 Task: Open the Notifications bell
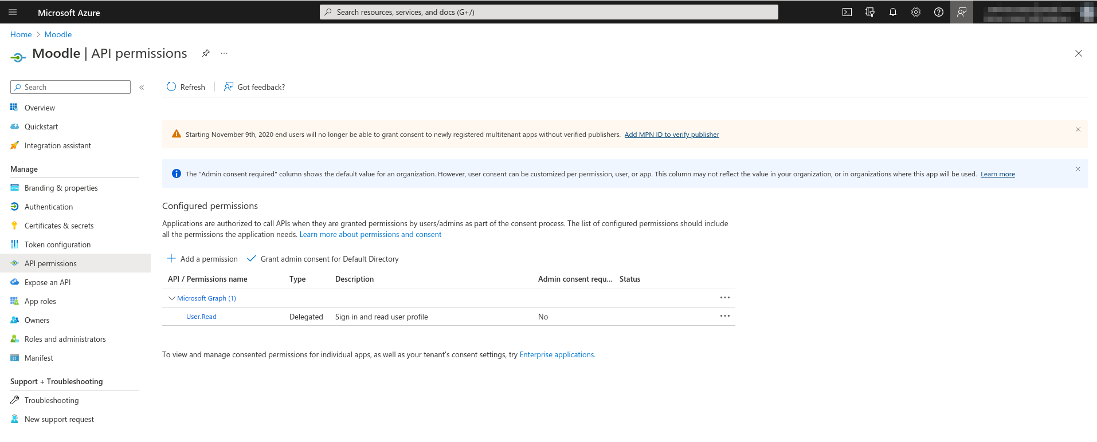pyautogui.click(x=893, y=12)
